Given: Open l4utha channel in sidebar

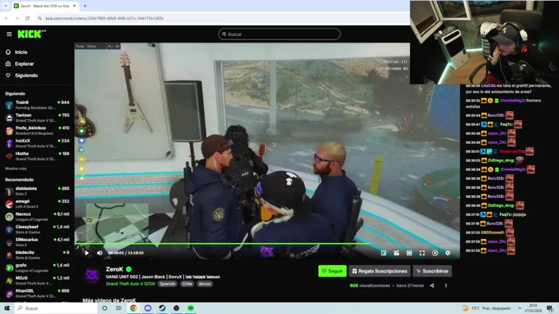Looking at the screenshot, I should click(37, 156).
